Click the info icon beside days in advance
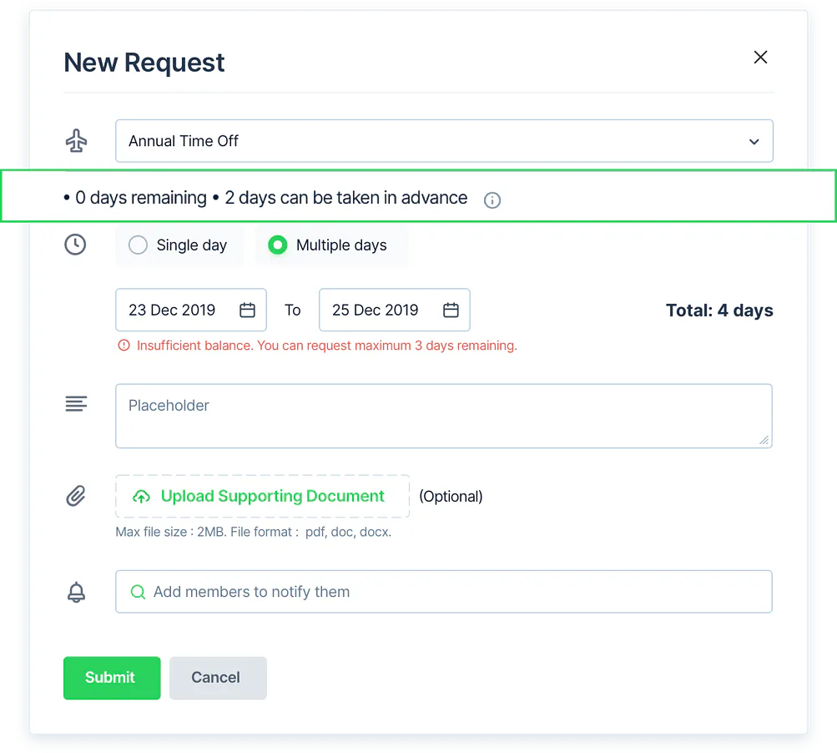 492,200
